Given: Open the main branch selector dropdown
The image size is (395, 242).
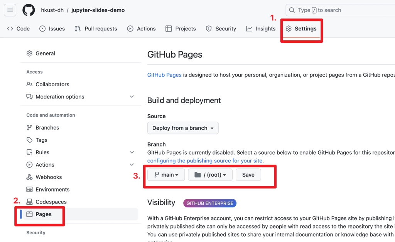Looking at the screenshot, I should (166, 175).
